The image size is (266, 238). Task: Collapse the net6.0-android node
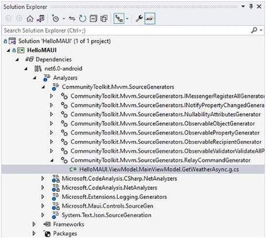coord(26,68)
